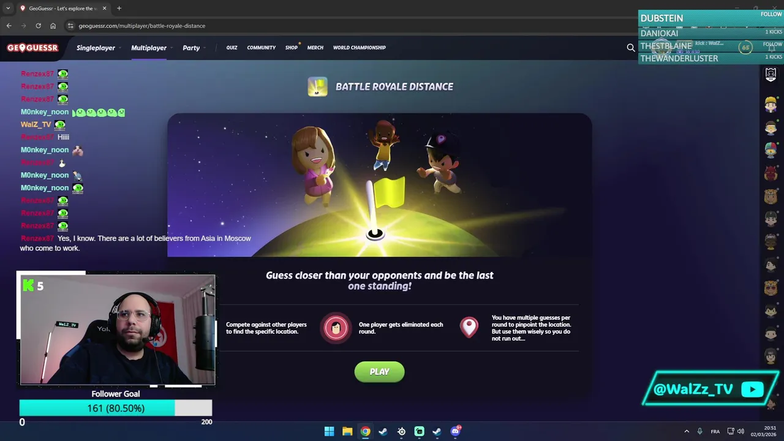Image resolution: width=784 pixels, height=441 pixels.
Task: Open the search magnifier in GeoGuessr header
Action: (631, 48)
